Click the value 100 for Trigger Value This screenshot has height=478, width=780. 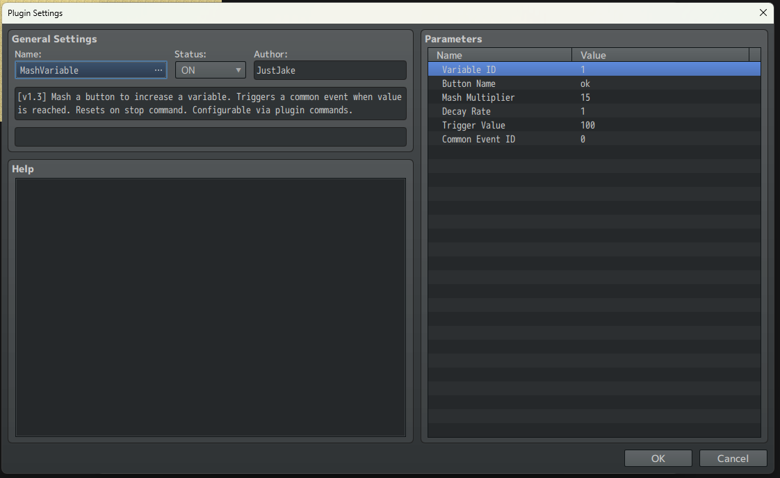(x=587, y=125)
